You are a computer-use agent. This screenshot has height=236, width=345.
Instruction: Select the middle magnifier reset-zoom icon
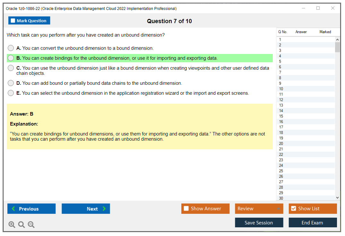(x=21, y=224)
